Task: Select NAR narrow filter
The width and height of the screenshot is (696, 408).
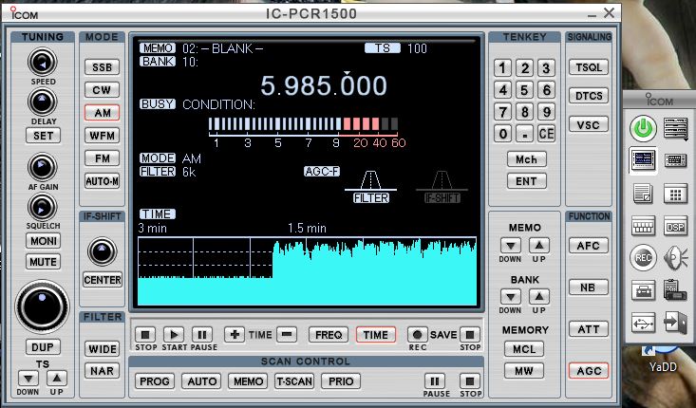Action: 103,371
